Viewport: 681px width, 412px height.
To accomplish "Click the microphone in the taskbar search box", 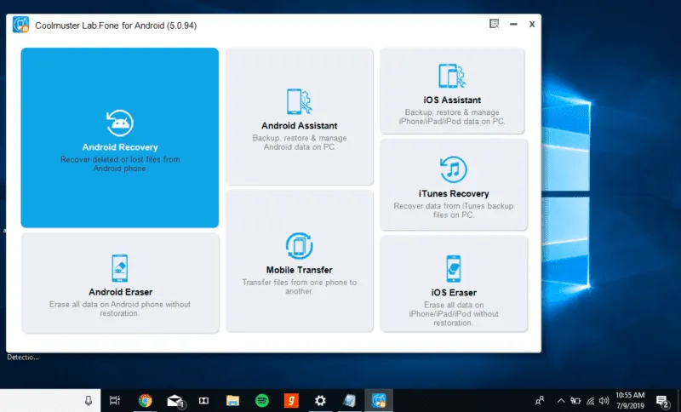I will [89, 400].
